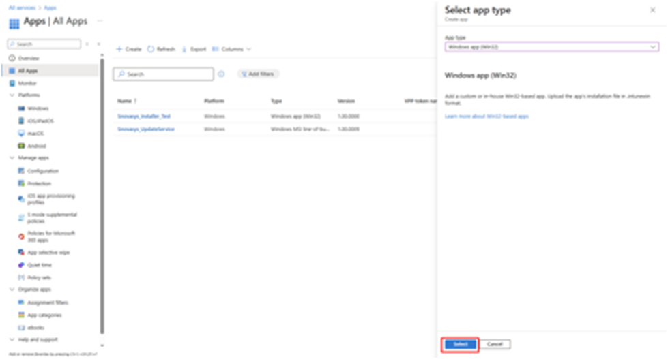Collapse the Help and support section
This screenshot has width=668, height=359.
[x=12, y=340]
